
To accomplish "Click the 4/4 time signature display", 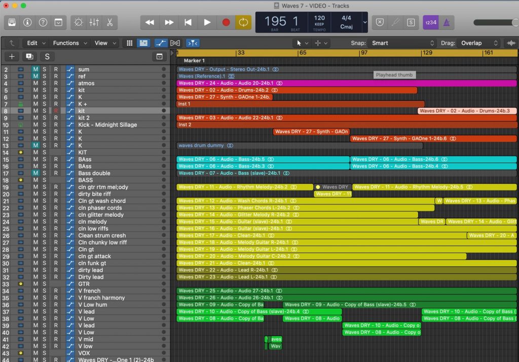I will [x=346, y=18].
